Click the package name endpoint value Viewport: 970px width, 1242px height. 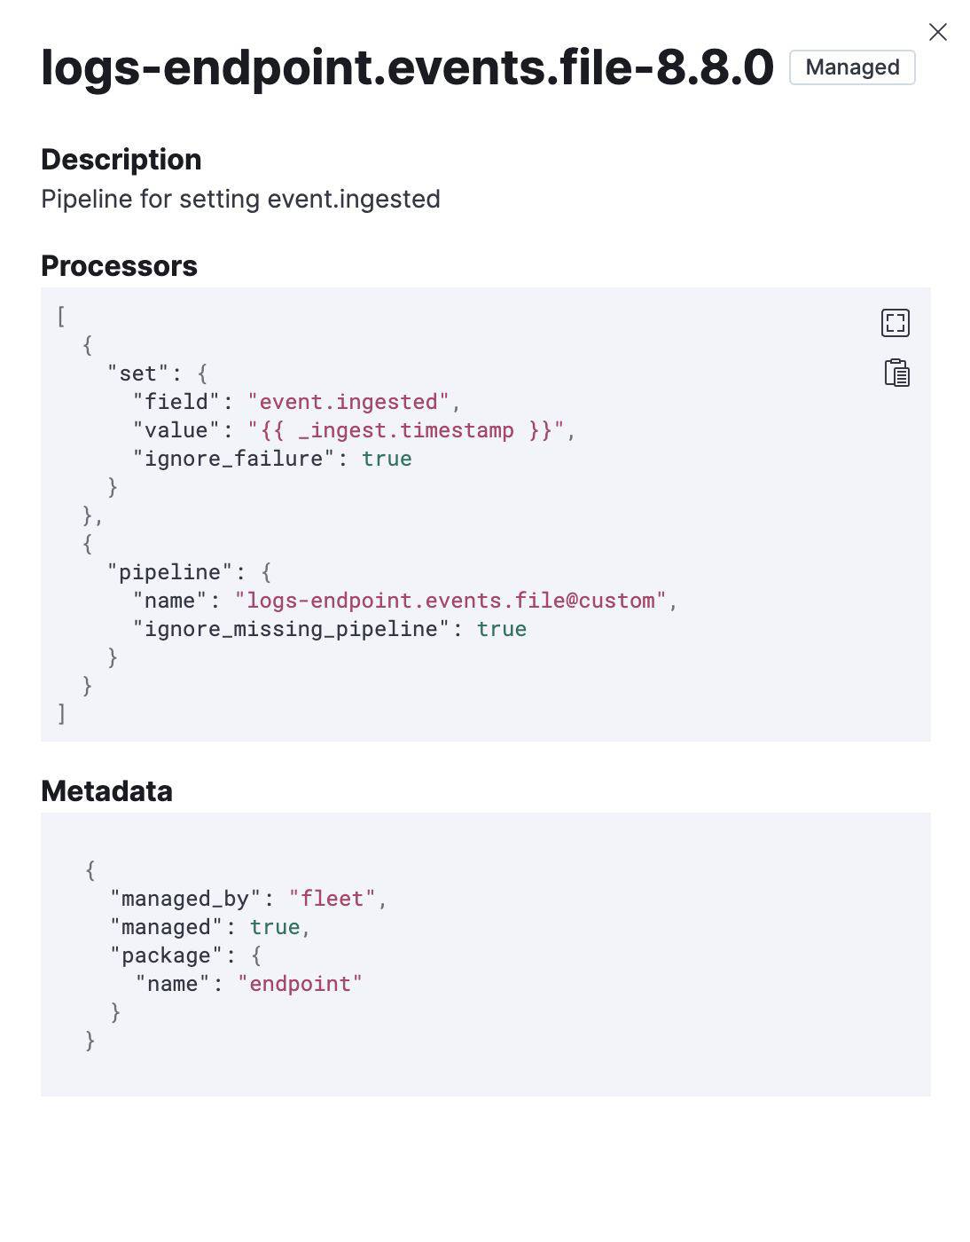pyautogui.click(x=300, y=983)
